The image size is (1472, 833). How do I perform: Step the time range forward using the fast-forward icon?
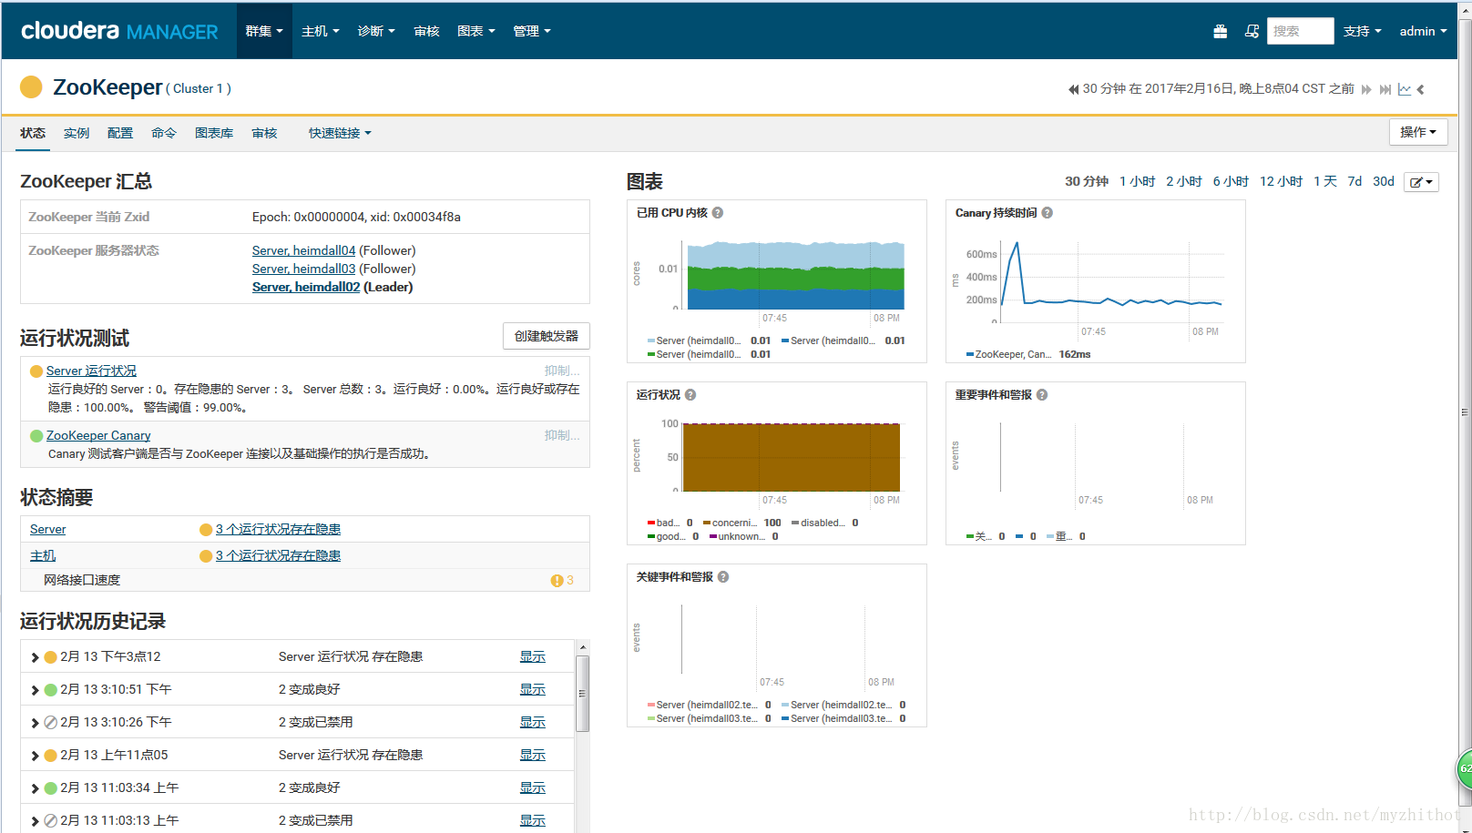point(1366,89)
